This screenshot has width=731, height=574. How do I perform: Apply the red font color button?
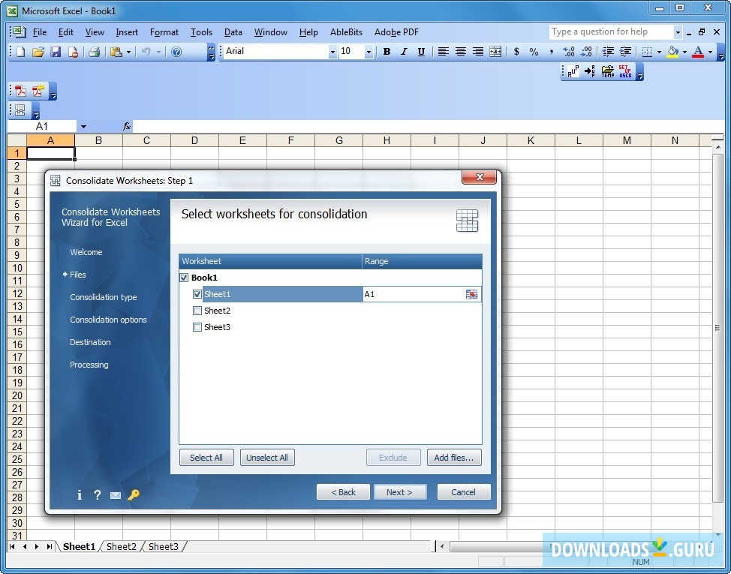pyautogui.click(x=697, y=52)
